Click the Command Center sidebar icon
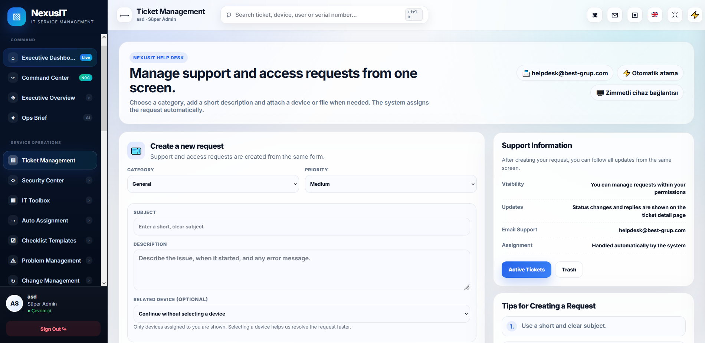 13,78
